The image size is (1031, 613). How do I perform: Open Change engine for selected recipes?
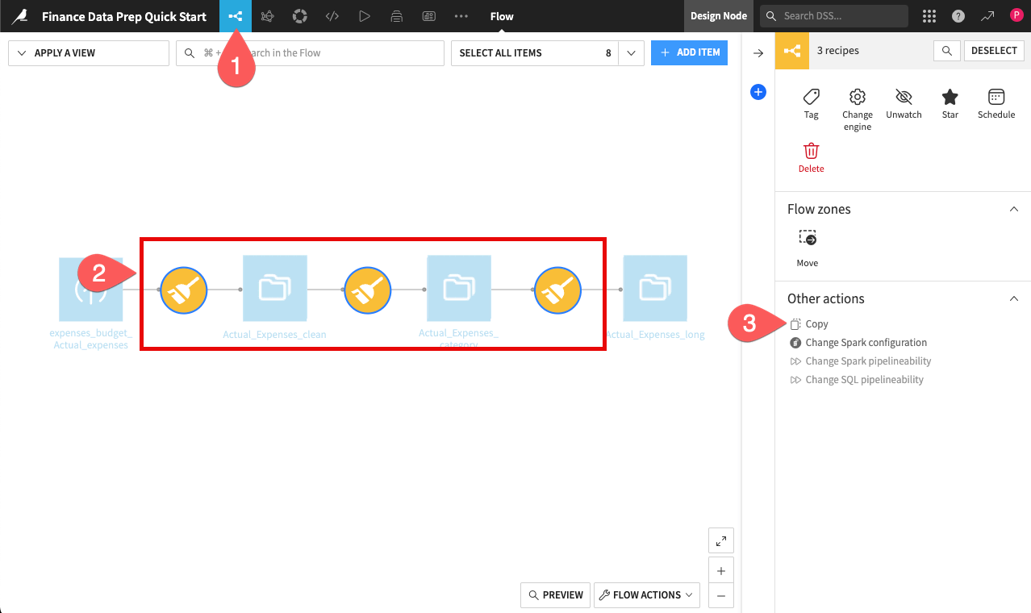click(x=857, y=103)
